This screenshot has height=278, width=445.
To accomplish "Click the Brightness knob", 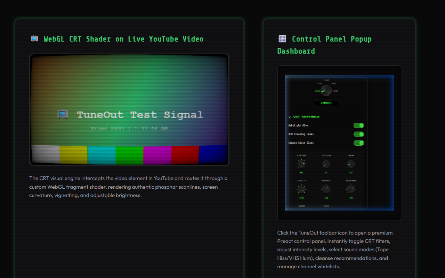I will (x=351, y=189).
